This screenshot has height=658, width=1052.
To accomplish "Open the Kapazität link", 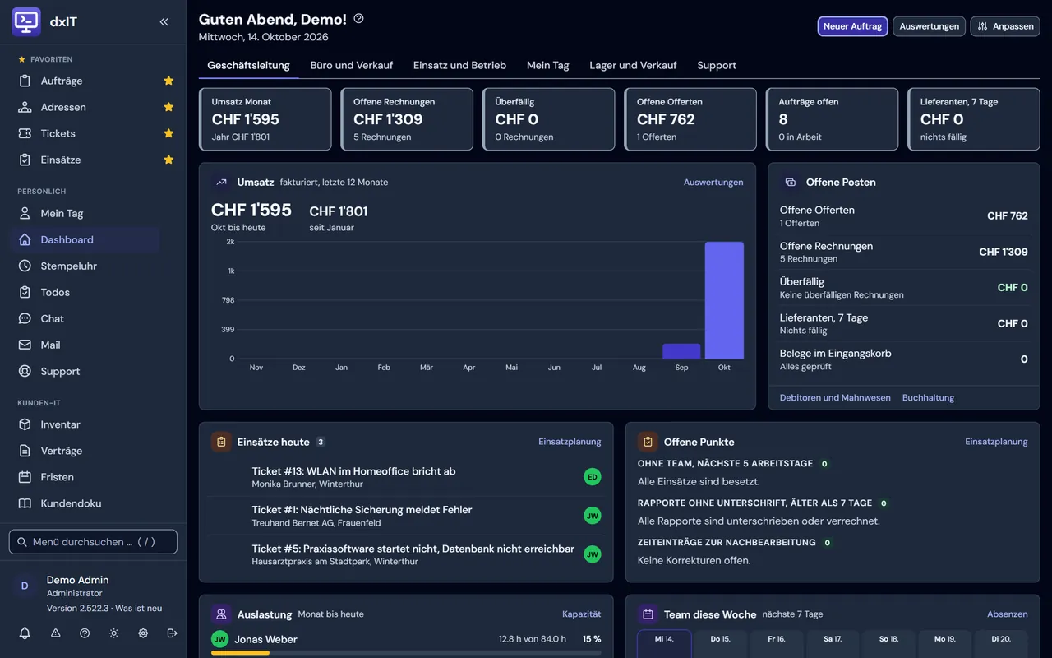I will tap(581, 614).
